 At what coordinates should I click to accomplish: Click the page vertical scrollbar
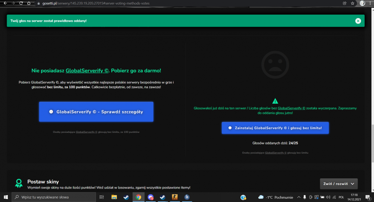click(373, 143)
